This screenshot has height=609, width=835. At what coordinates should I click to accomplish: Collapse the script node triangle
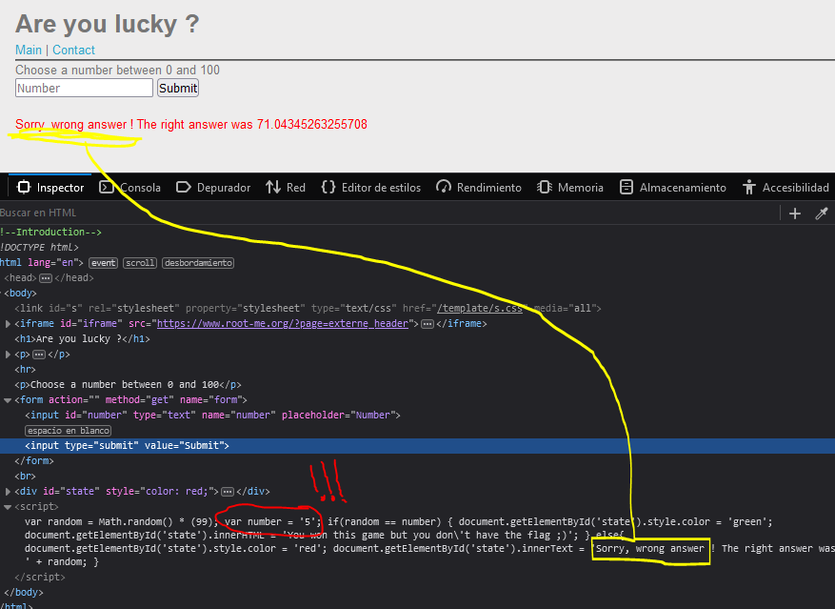8,507
